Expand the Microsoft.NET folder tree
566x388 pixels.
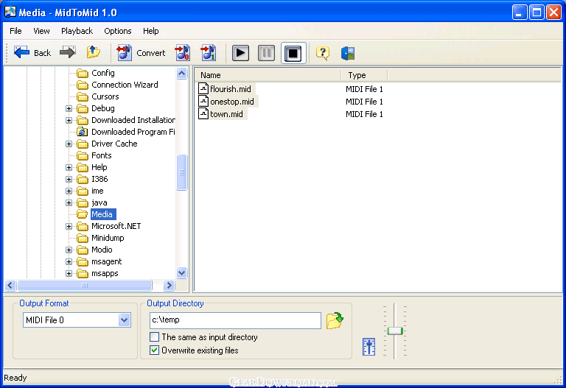[x=69, y=226]
